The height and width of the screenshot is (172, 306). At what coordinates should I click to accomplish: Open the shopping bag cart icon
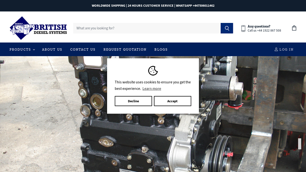point(294,28)
